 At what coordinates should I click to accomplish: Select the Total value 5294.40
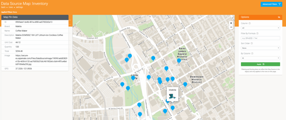[x=19, y=51]
